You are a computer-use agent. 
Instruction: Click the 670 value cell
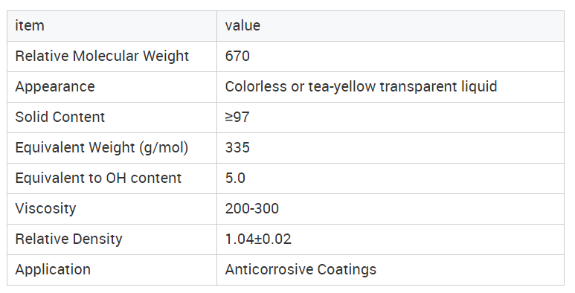point(391,57)
